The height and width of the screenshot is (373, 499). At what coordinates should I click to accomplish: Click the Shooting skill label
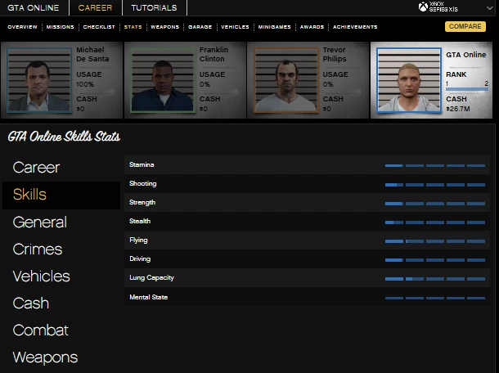coord(143,183)
